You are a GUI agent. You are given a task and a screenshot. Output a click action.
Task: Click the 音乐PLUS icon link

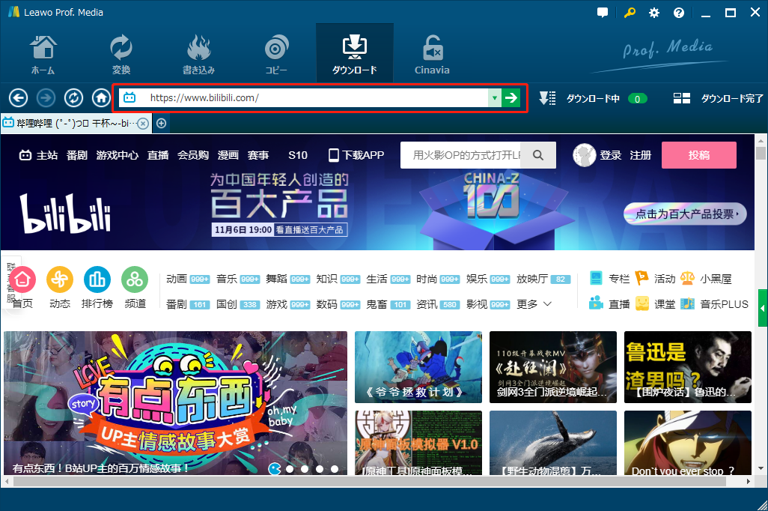[x=715, y=303]
